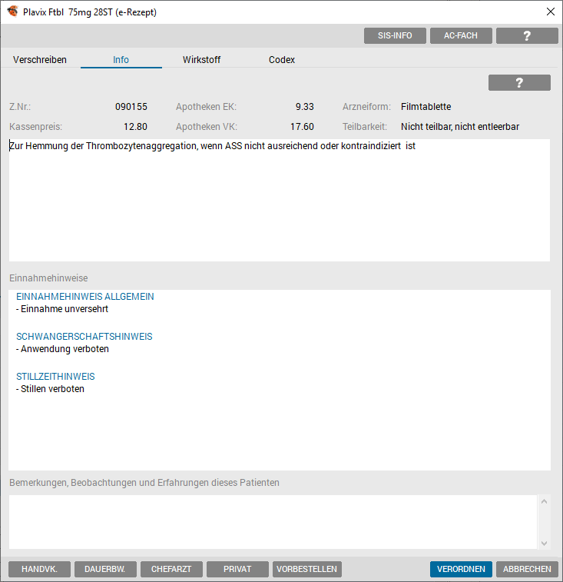Go to the Codex tab

click(x=282, y=60)
